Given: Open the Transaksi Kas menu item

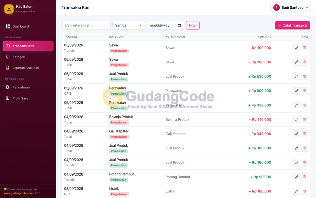Looking at the screenshot, I should (x=28, y=46).
